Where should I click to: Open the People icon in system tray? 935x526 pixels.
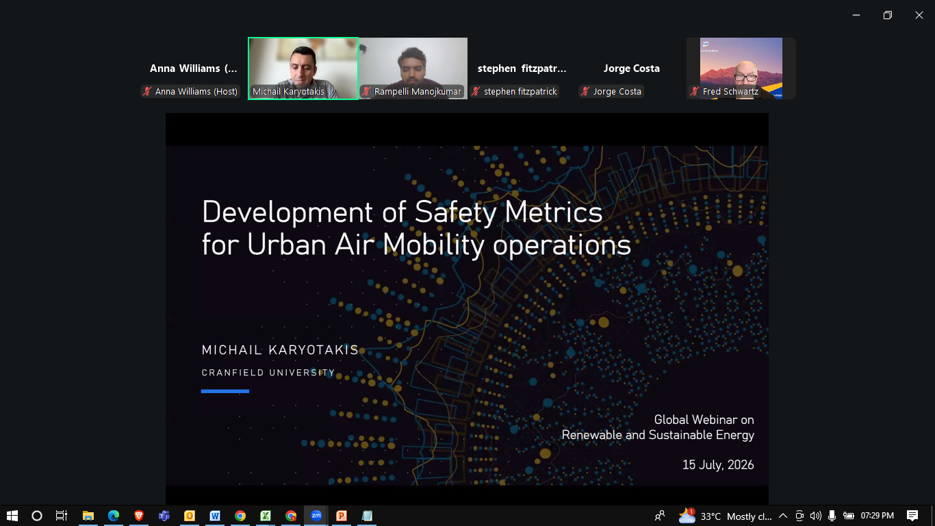point(659,516)
